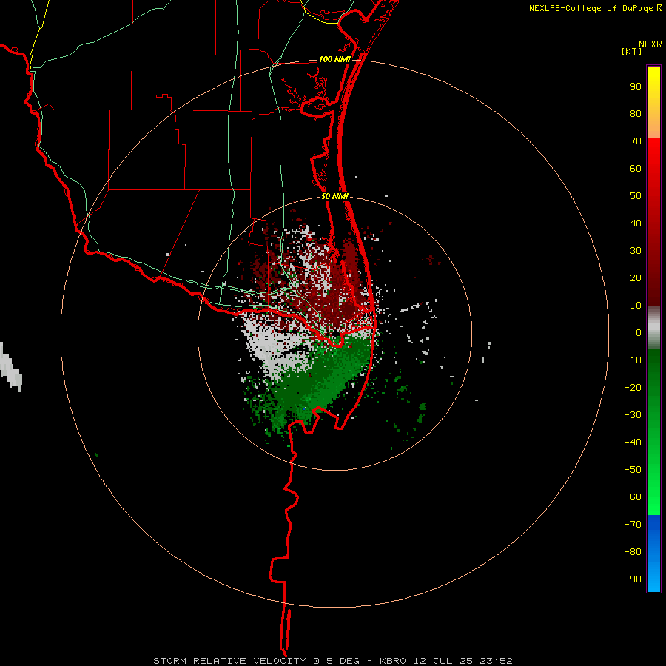This screenshot has height=666, width=666.
Task: Pick the yellow top segment of the color bar
Action: pyautogui.click(x=653, y=102)
